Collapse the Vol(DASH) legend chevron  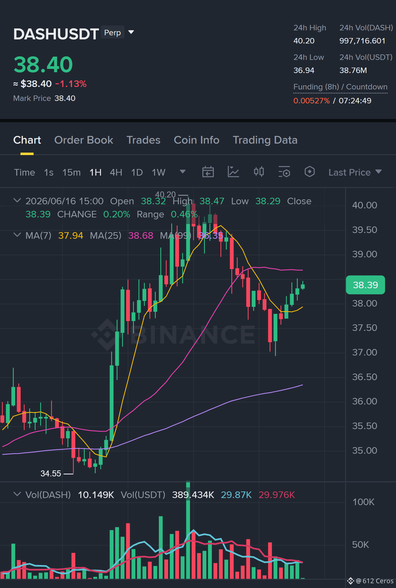pyautogui.click(x=17, y=494)
